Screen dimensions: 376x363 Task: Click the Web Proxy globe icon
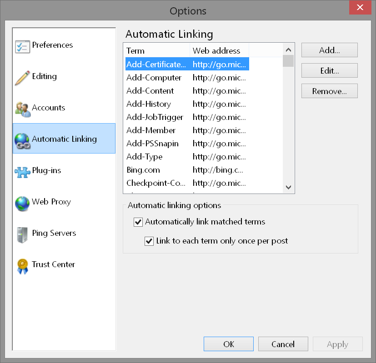[x=22, y=203]
